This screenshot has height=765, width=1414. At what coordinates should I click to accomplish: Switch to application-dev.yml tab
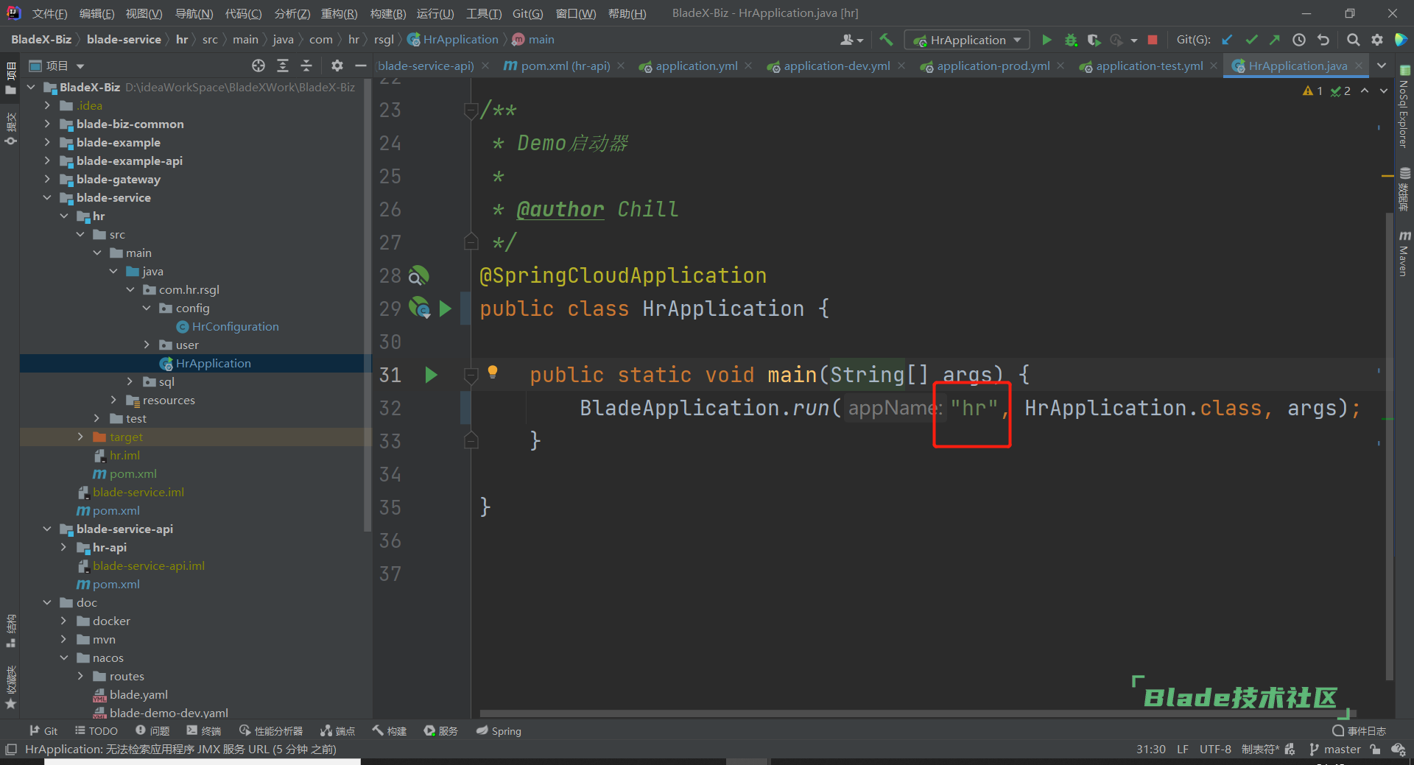[837, 66]
